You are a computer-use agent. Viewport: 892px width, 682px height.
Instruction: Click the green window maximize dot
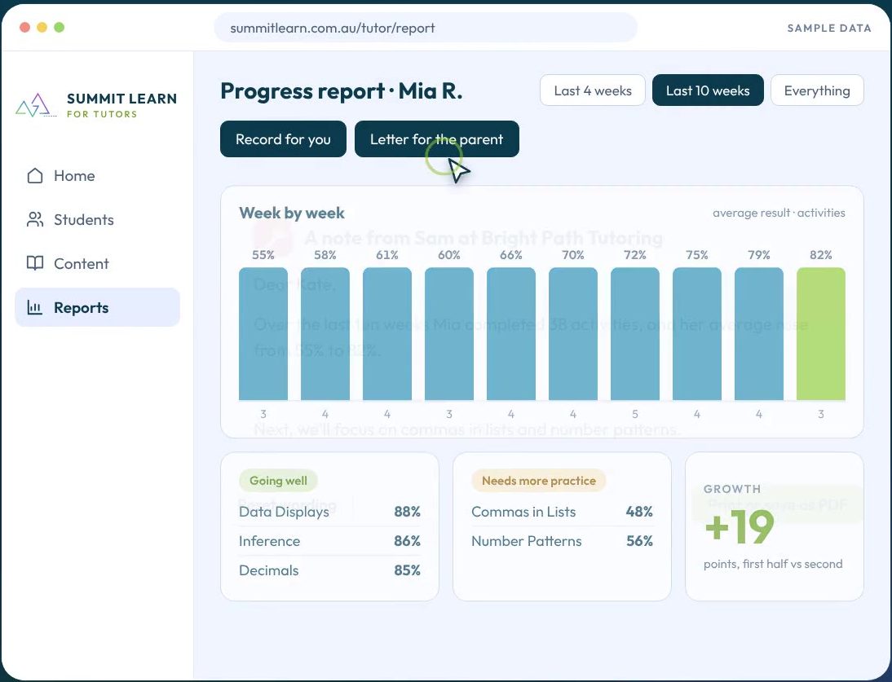60,27
